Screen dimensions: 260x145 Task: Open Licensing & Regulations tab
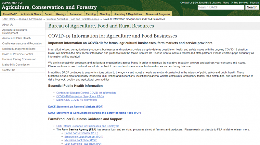[x=128, y=14]
